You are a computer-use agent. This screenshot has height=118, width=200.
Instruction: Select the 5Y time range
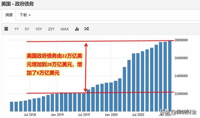27,29
